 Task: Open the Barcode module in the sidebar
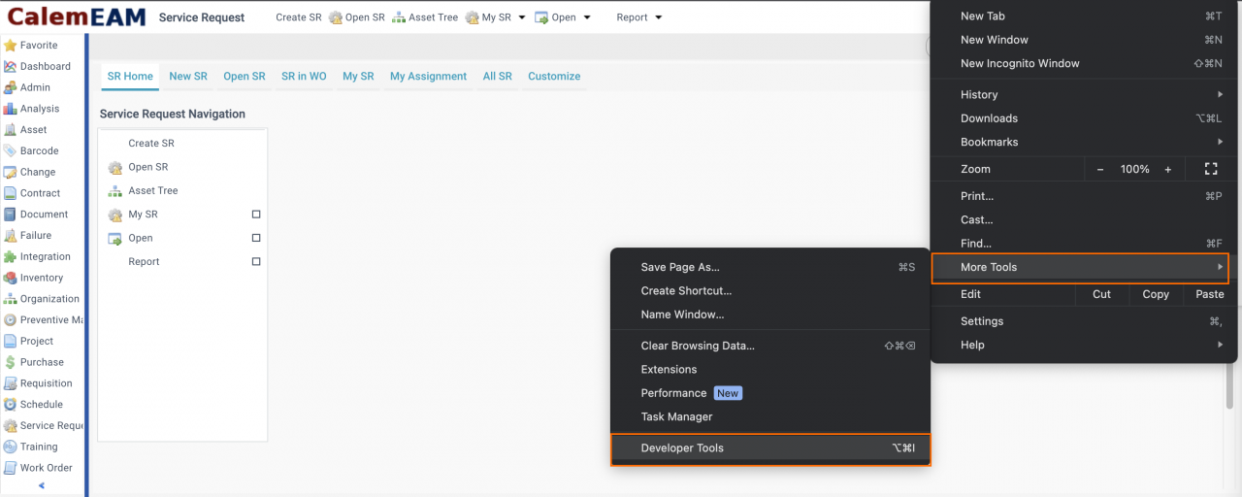(x=31, y=150)
